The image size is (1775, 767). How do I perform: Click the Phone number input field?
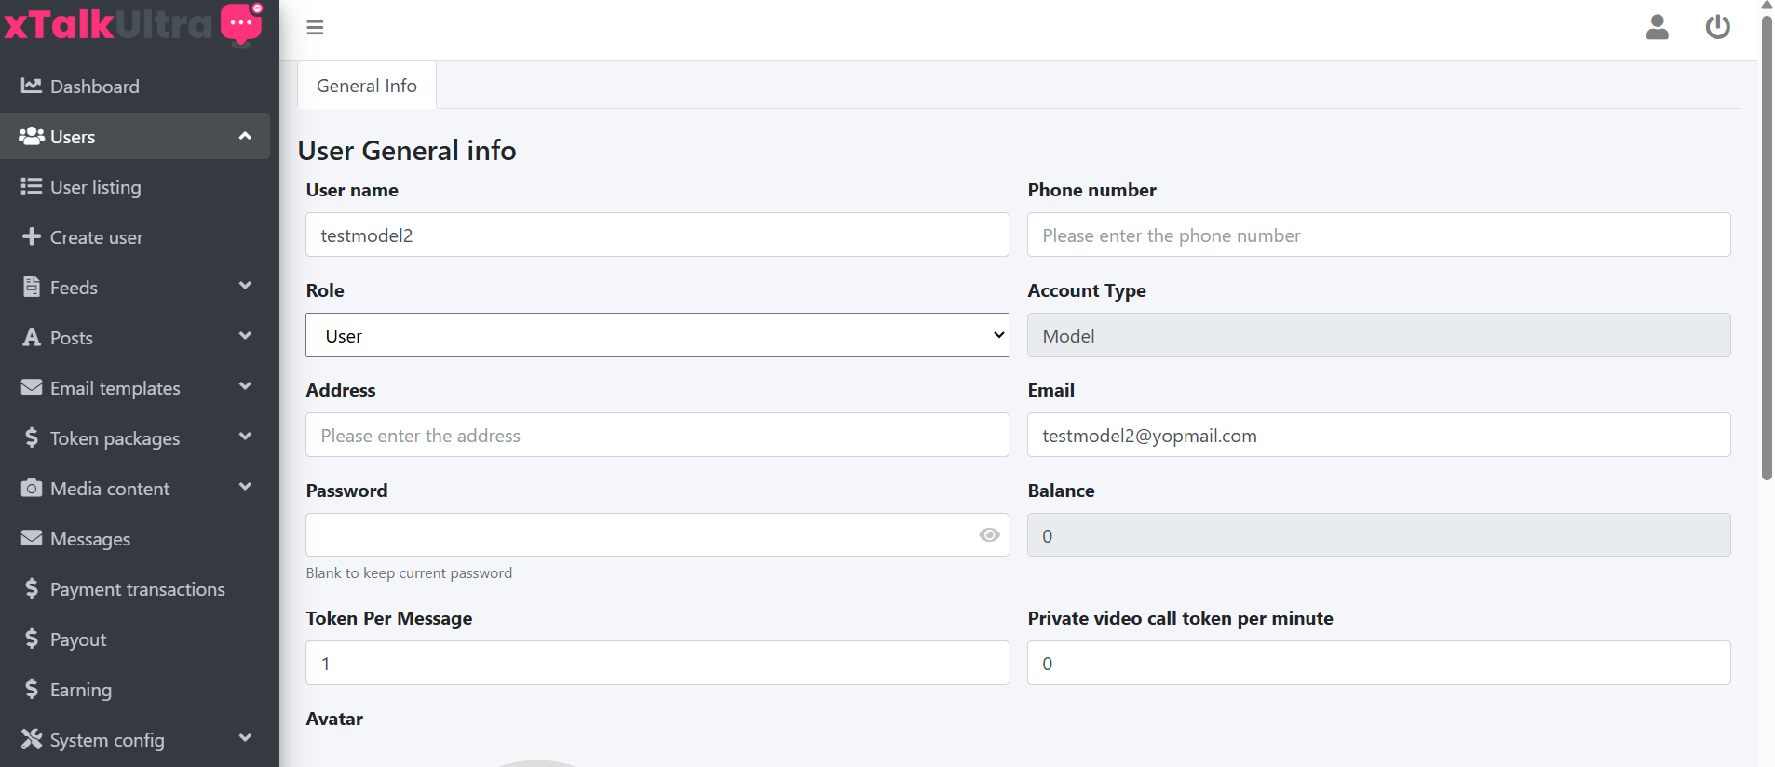coord(1378,235)
